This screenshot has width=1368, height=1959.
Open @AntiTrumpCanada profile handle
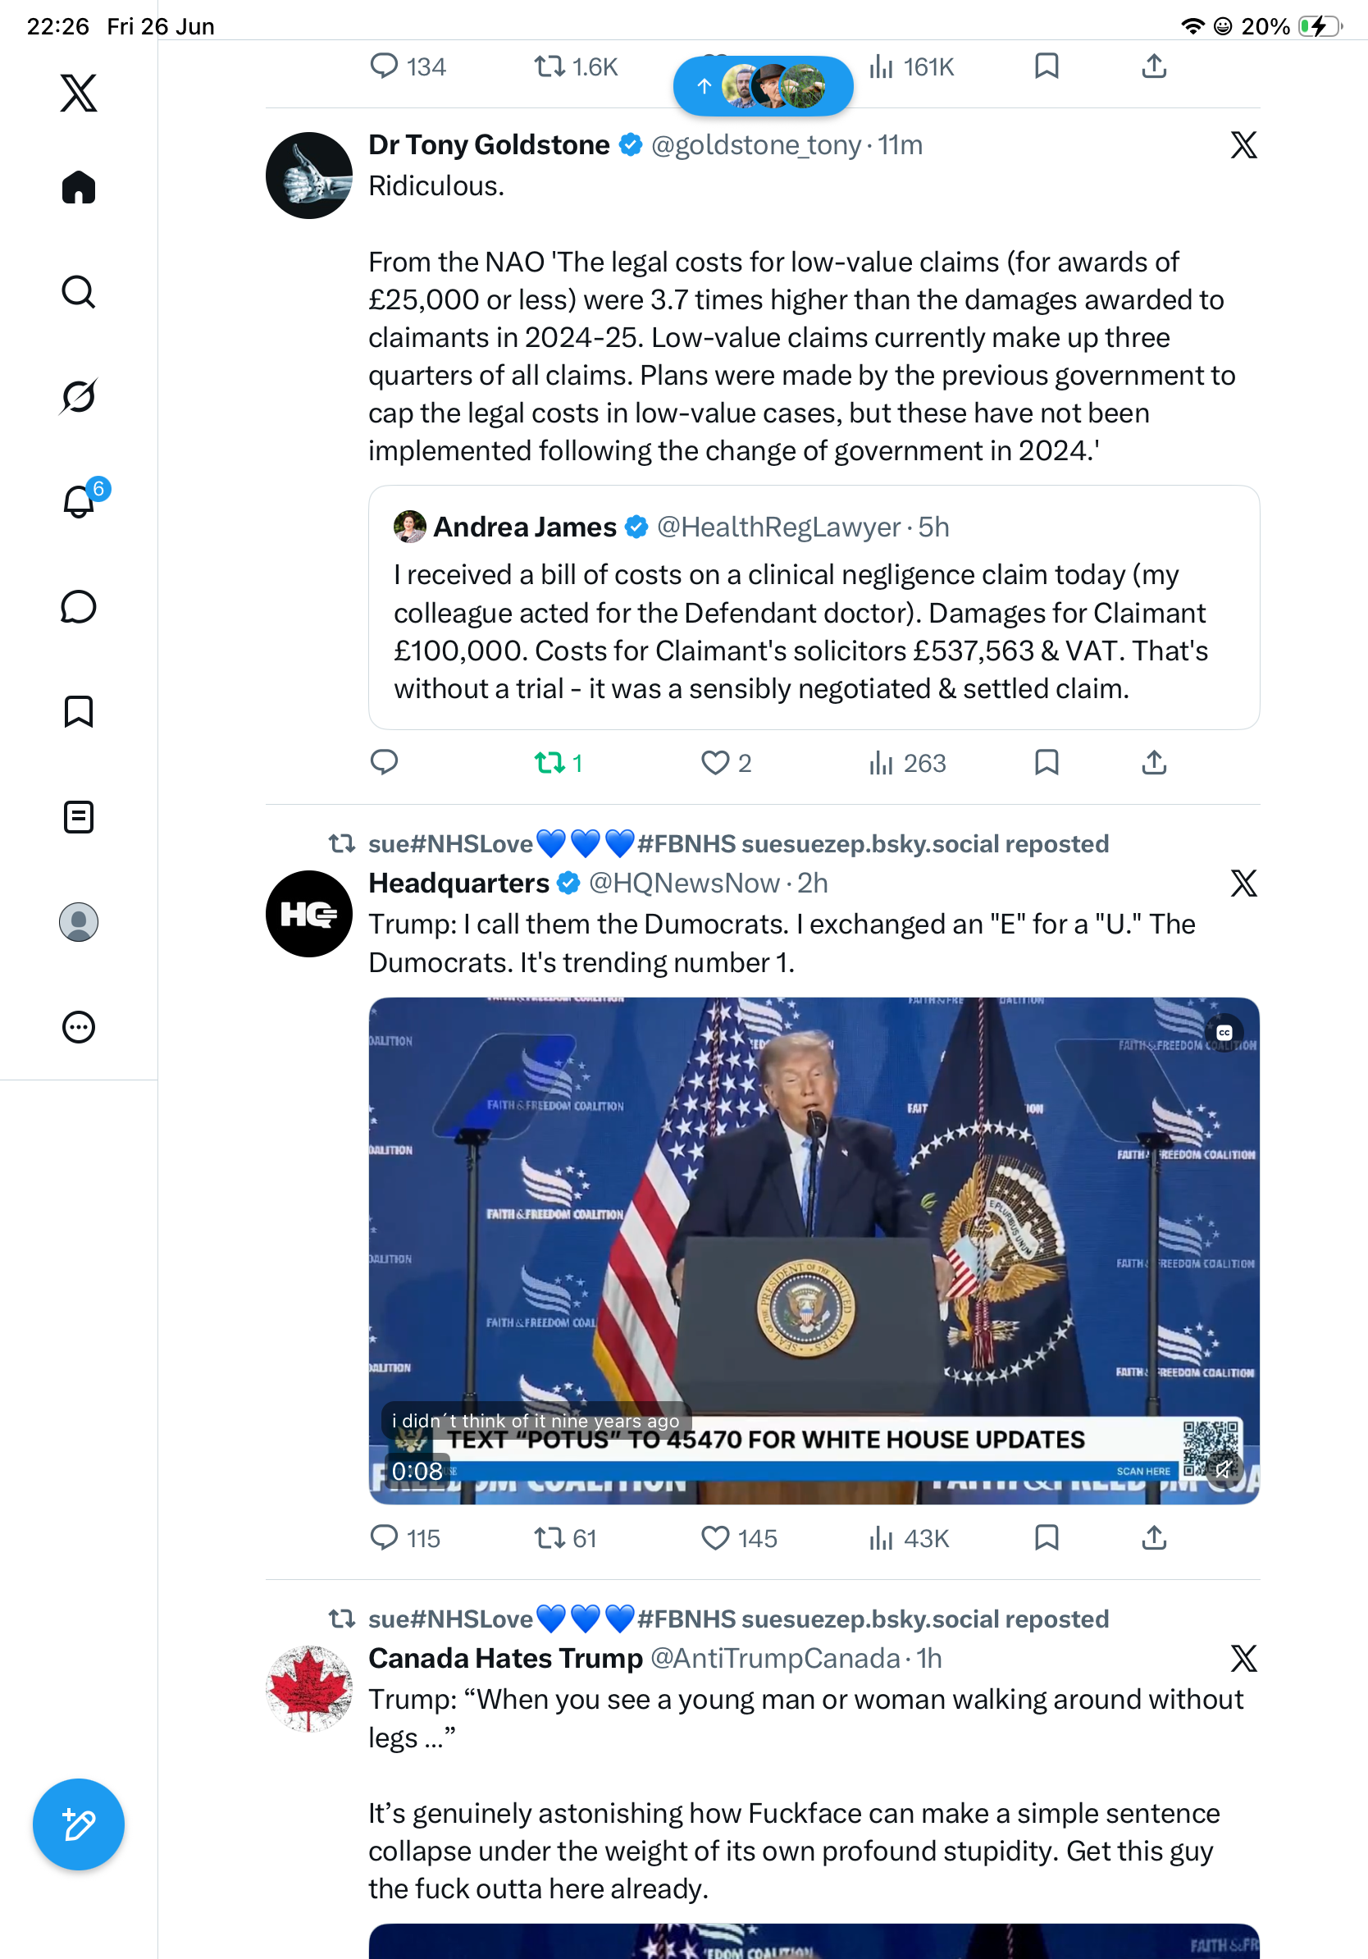[x=775, y=1658]
